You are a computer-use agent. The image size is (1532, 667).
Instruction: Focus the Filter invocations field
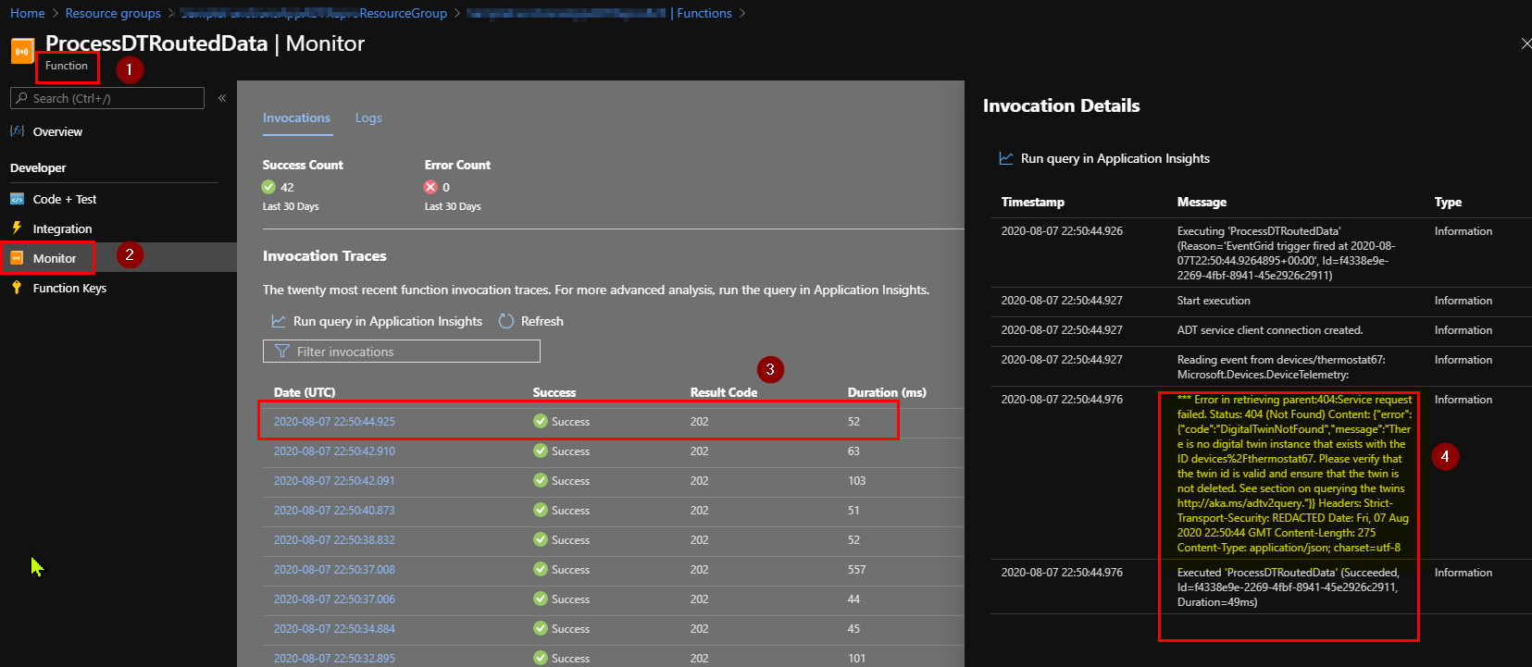coord(402,352)
